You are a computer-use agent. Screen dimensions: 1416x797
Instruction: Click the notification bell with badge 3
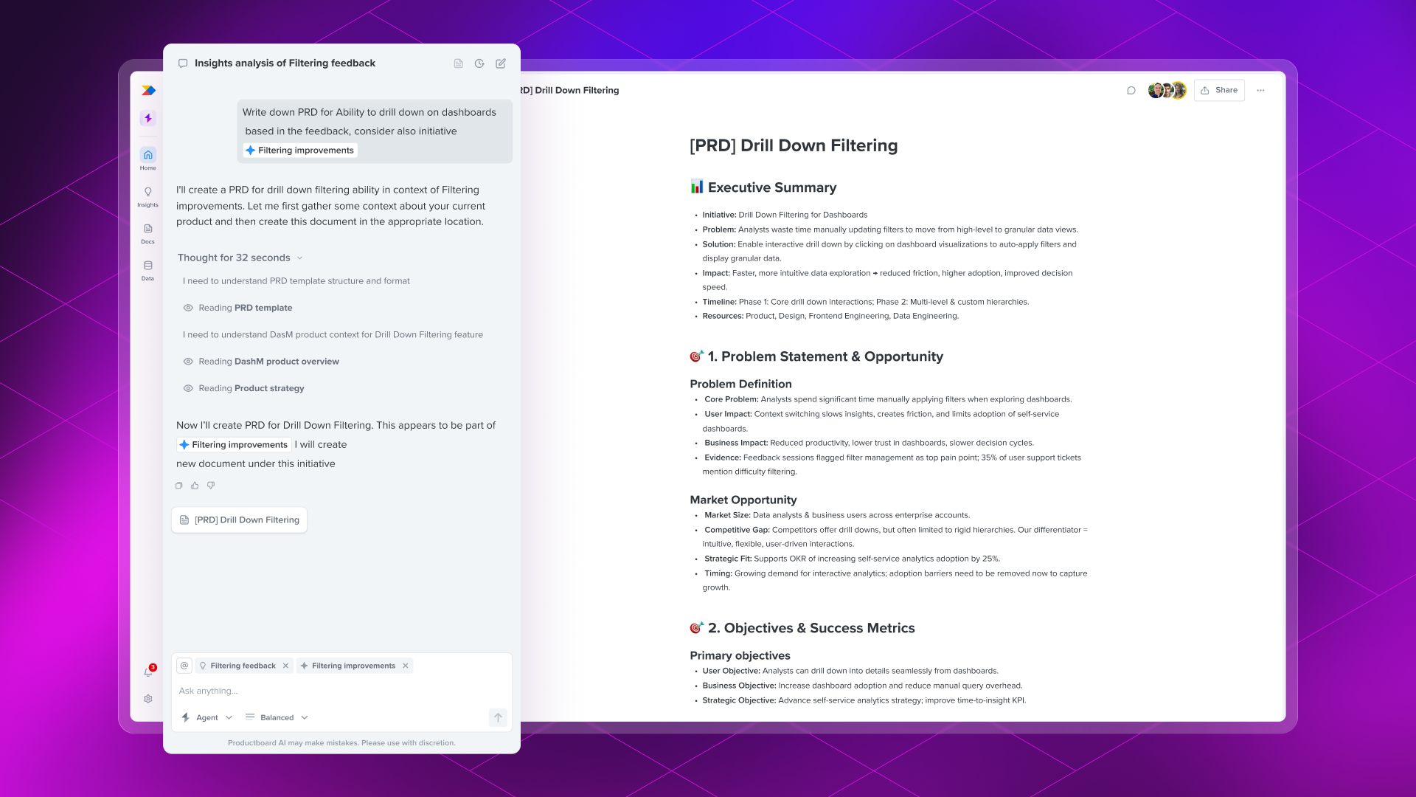147,672
